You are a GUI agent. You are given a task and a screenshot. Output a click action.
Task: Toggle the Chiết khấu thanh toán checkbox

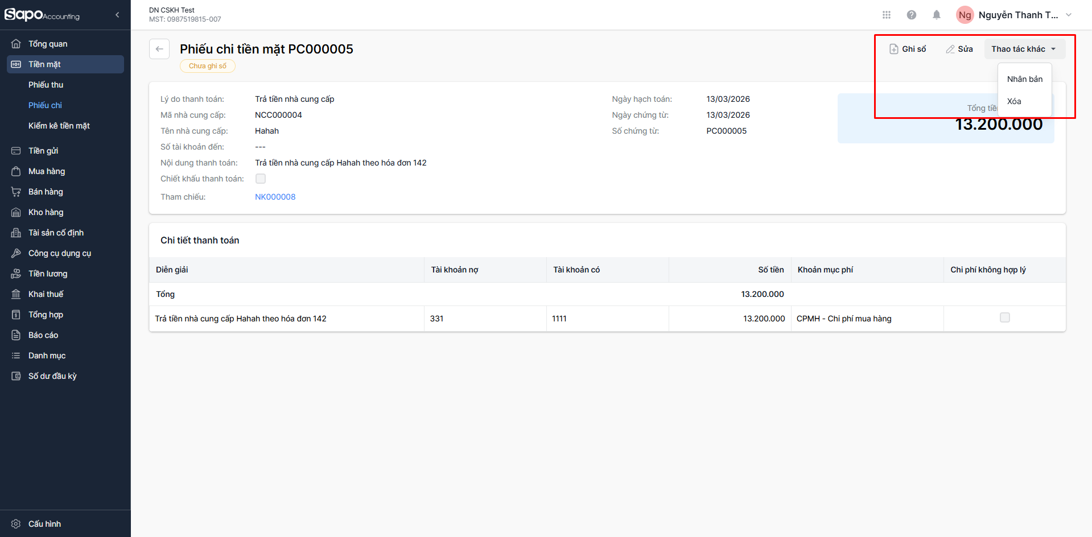261,179
